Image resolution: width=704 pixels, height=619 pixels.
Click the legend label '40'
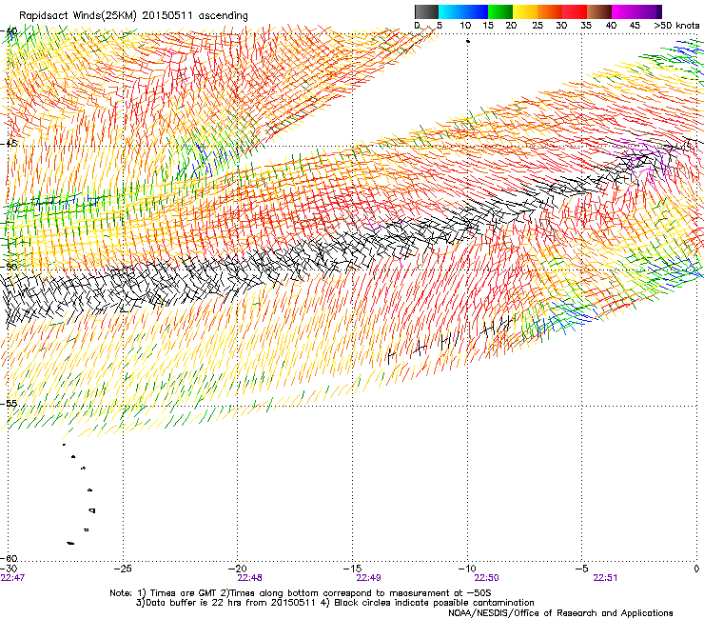pyautogui.click(x=611, y=26)
